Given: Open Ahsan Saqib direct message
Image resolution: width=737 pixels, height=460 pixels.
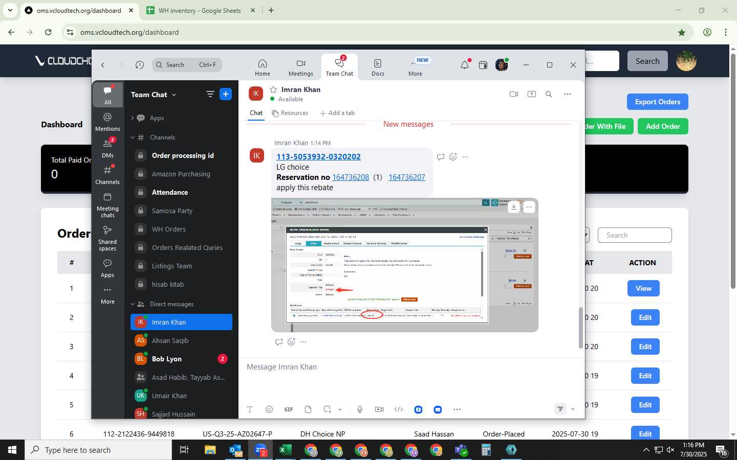Looking at the screenshot, I should click(x=181, y=340).
